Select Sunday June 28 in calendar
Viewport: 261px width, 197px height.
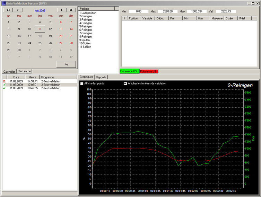pos(71,43)
